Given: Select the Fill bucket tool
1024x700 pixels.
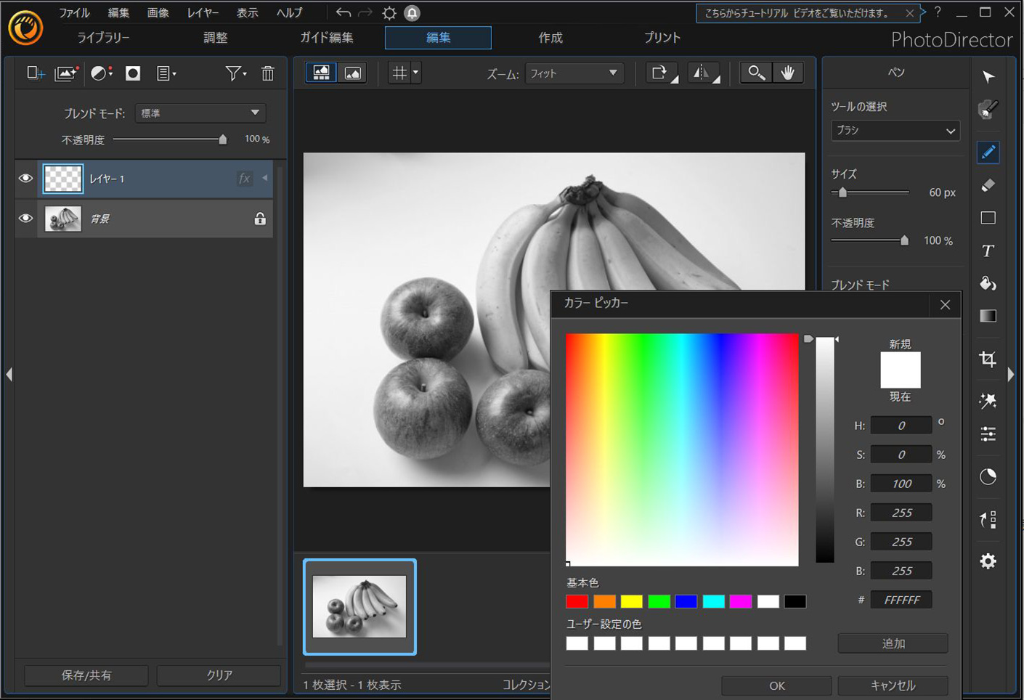Looking at the screenshot, I should (x=988, y=283).
